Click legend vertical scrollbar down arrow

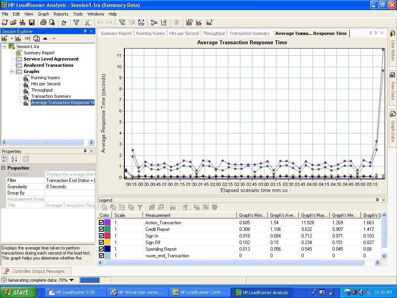pyautogui.click(x=384, y=256)
